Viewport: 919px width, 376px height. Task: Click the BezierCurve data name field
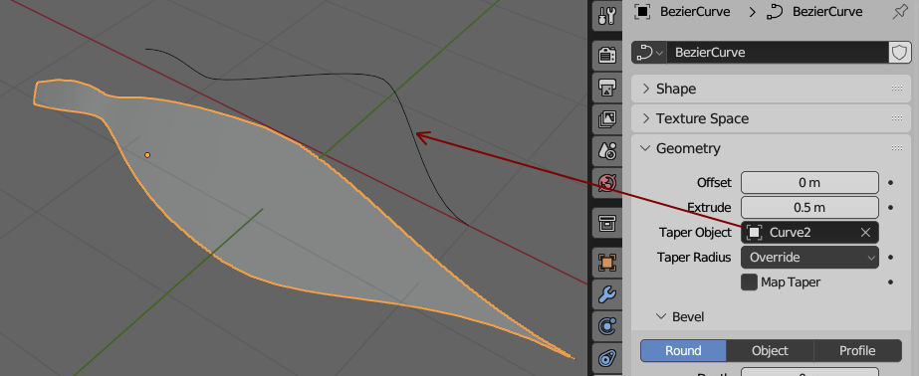tap(778, 52)
